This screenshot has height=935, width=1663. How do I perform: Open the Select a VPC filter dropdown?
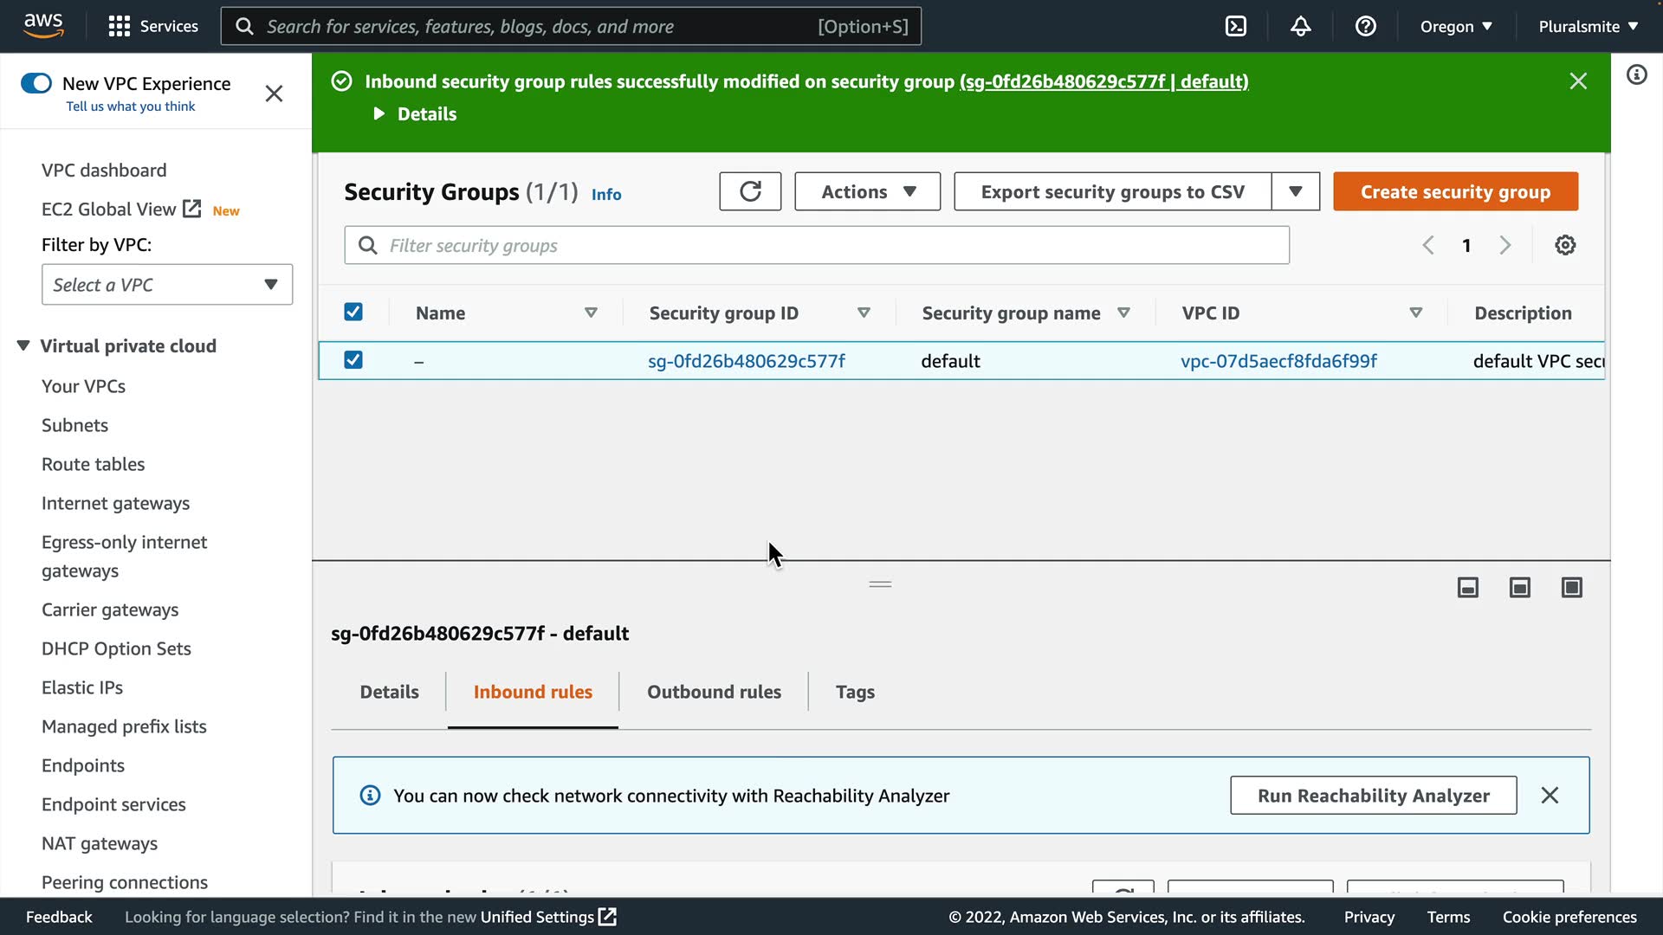pos(167,285)
